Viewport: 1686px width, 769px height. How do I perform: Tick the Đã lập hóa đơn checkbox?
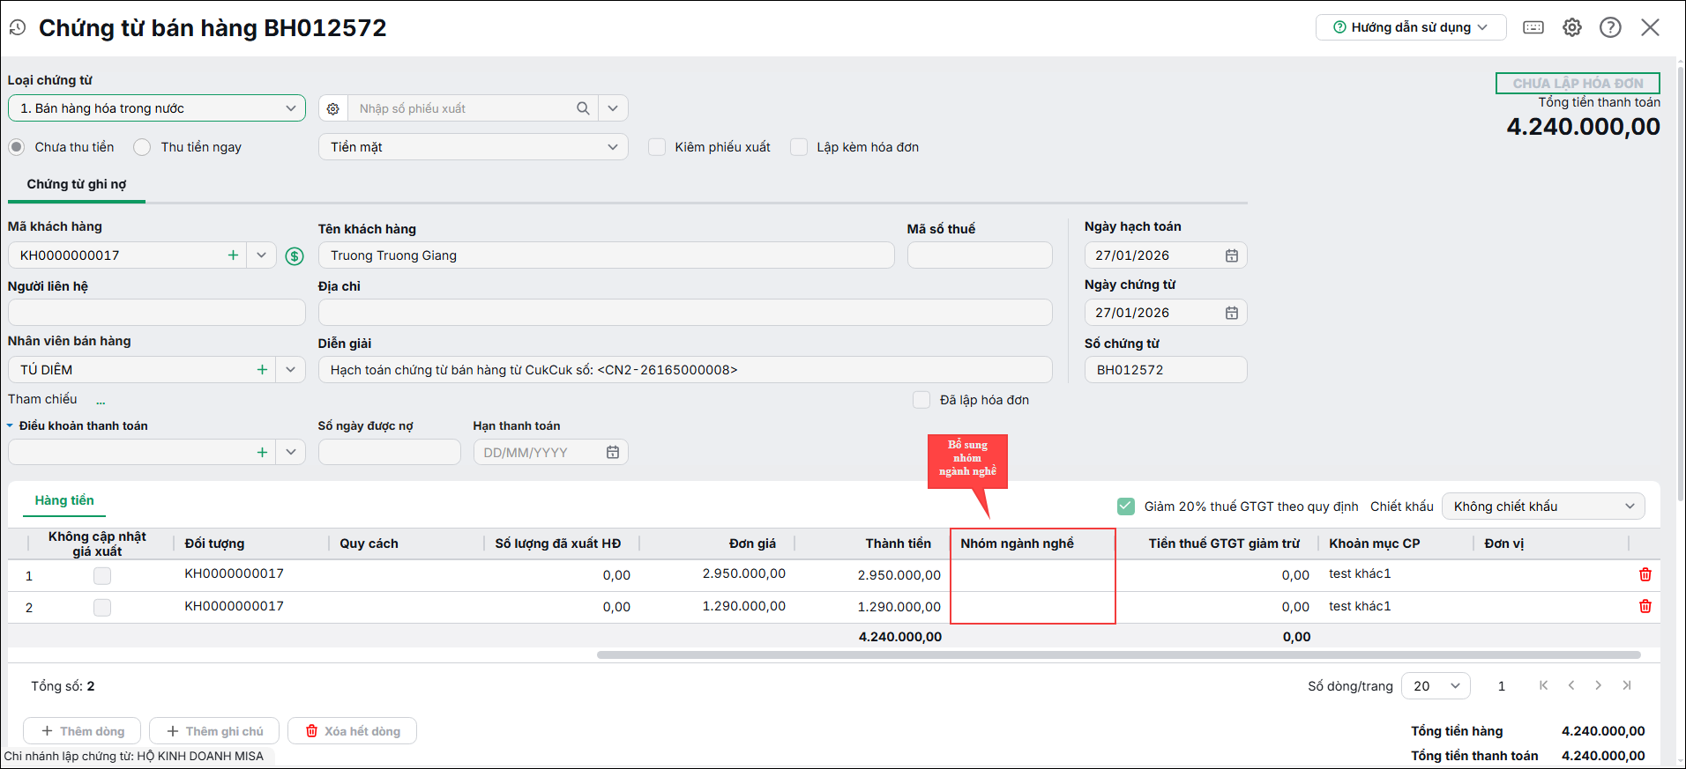click(921, 400)
